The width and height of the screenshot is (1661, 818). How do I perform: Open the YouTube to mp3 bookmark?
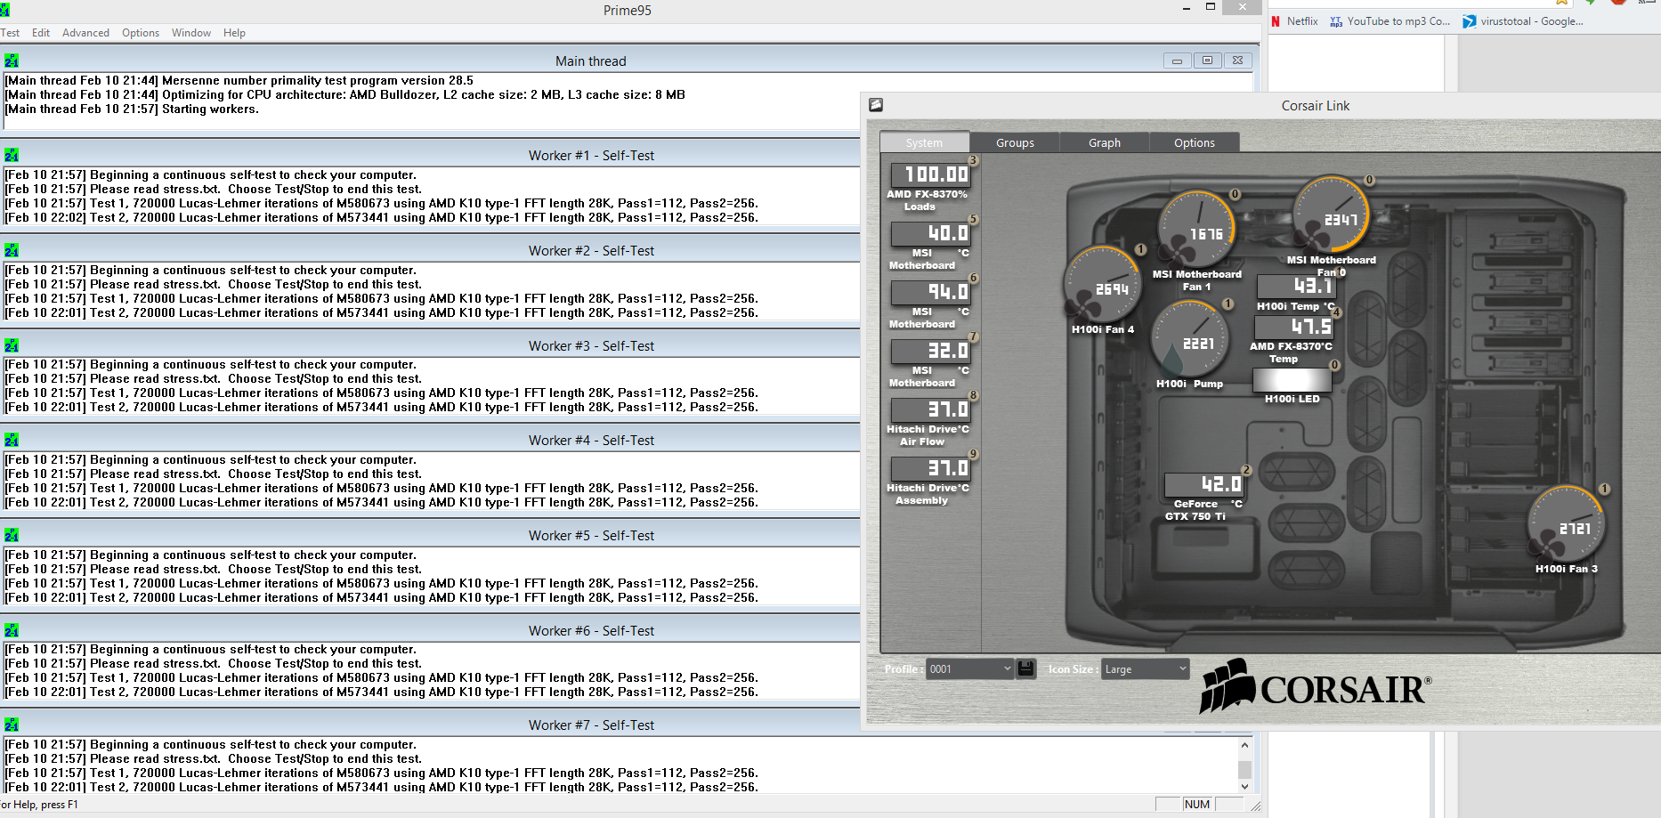[x=1390, y=21]
